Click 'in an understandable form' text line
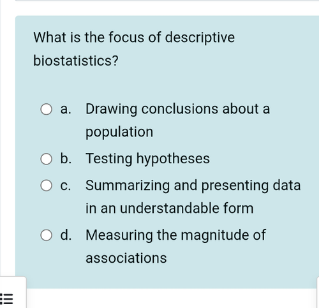Image resolution: width=319 pixels, height=308 pixels. 169,208
